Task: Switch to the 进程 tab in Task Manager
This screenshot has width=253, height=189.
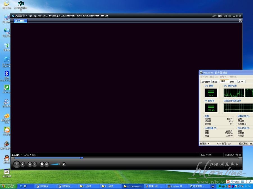Action: point(214,81)
